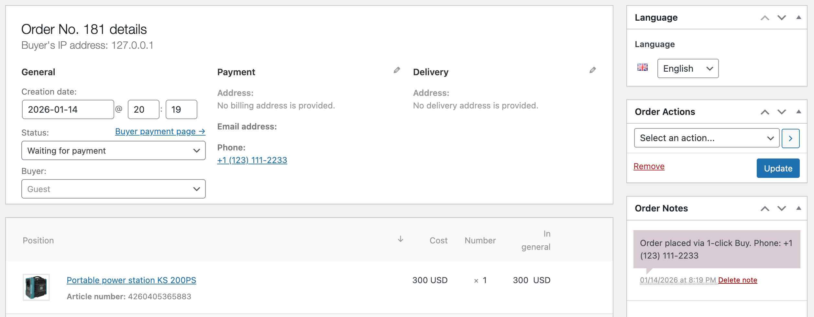Collapse the Order Notes panel triangle
Viewport: 814px width, 317px height.
tap(798, 208)
